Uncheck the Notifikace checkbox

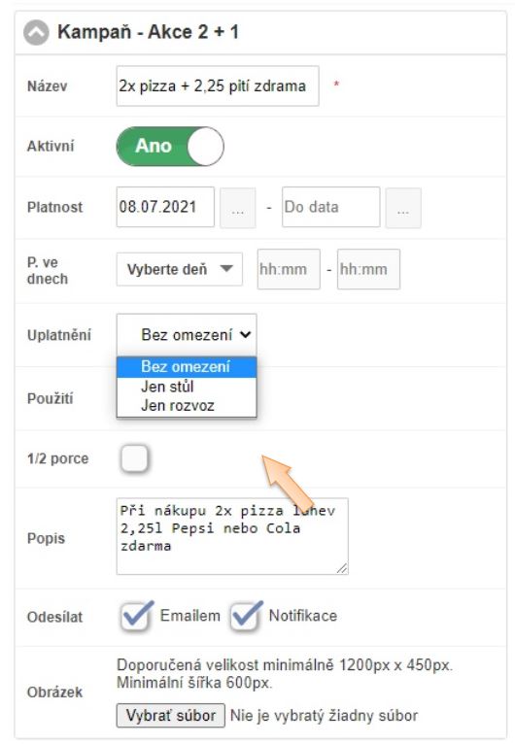245,617
